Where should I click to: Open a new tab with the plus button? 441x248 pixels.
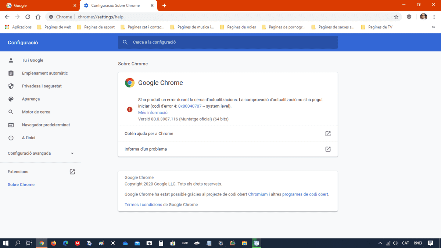click(x=164, y=6)
